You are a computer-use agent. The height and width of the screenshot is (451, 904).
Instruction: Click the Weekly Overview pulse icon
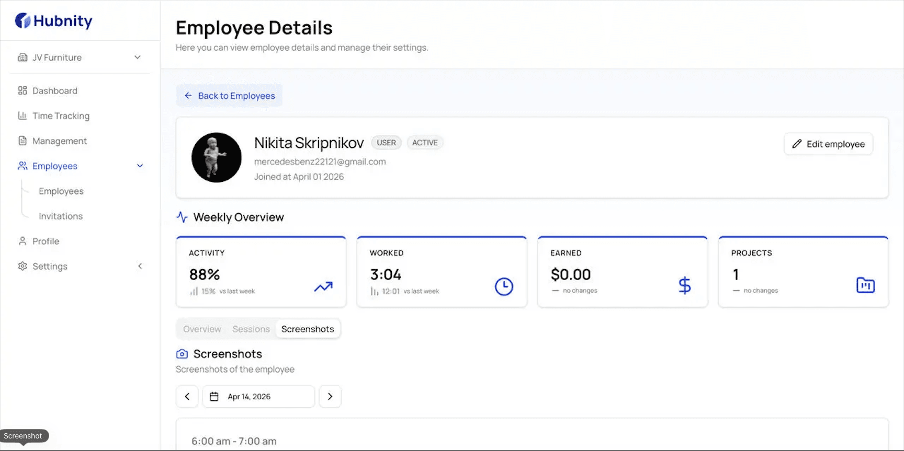point(182,217)
